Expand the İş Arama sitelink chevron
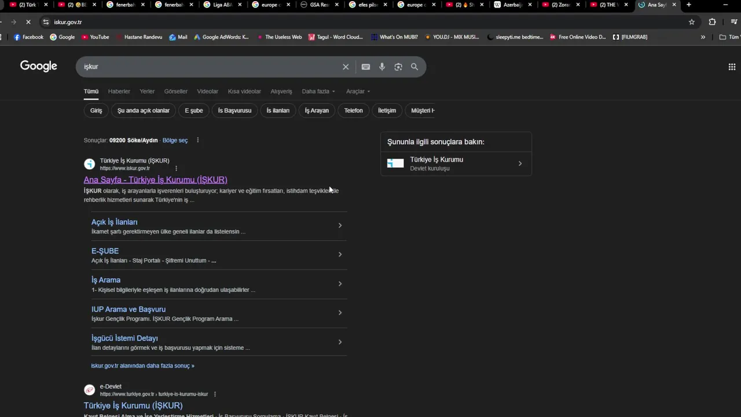741x417 pixels. [340, 284]
